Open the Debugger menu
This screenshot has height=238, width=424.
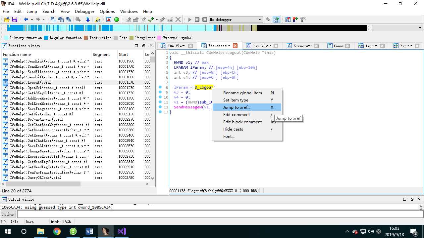pyautogui.click(x=85, y=11)
